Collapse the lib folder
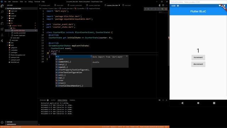The width and height of the screenshot is (227, 128). pyautogui.click(x=12, y=23)
